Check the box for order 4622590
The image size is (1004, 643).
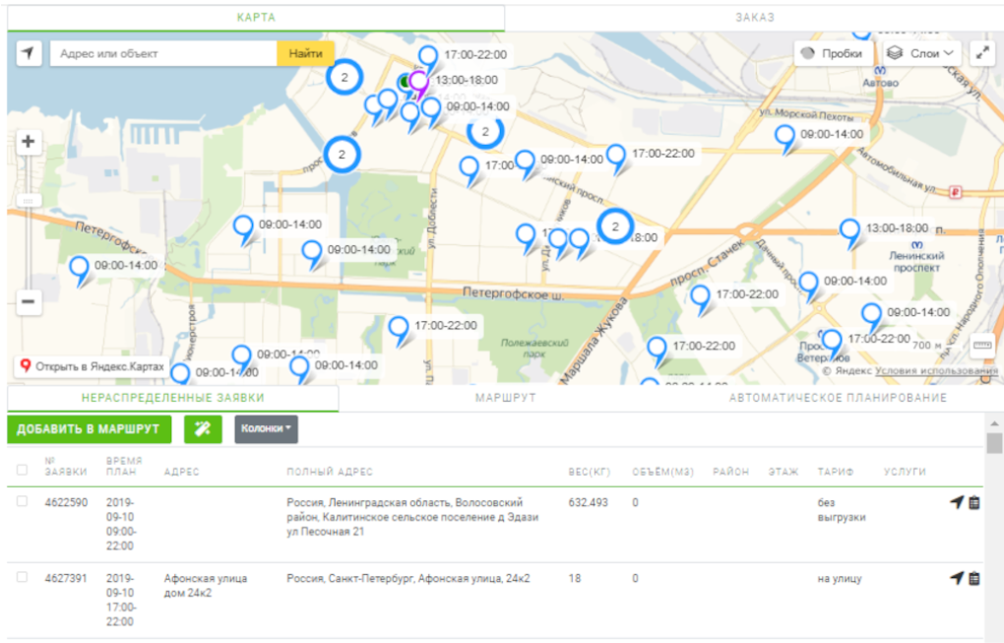click(x=23, y=501)
